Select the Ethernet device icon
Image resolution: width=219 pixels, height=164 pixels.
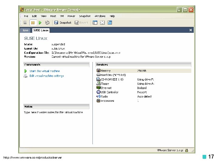(x=99, y=88)
